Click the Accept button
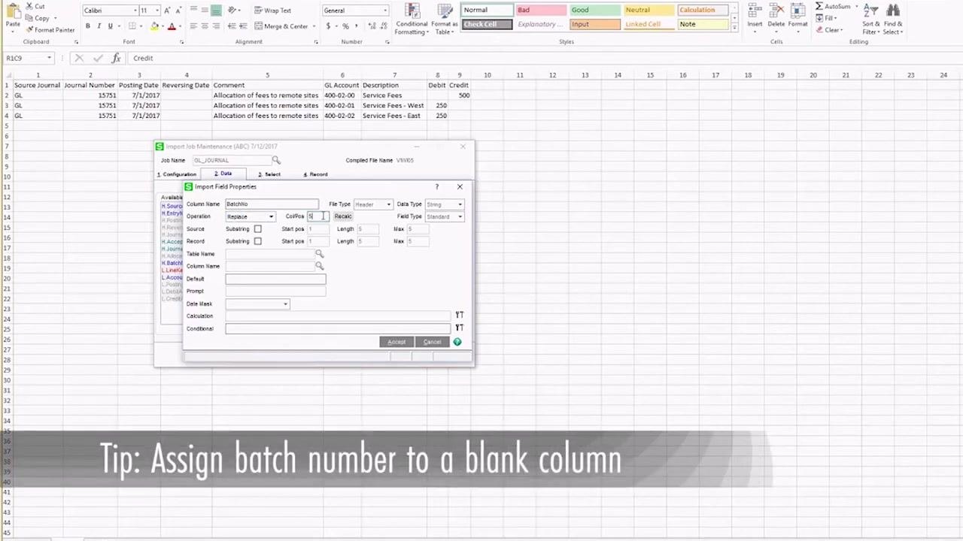The height and width of the screenshot is (541, 963). coord(396,342)
